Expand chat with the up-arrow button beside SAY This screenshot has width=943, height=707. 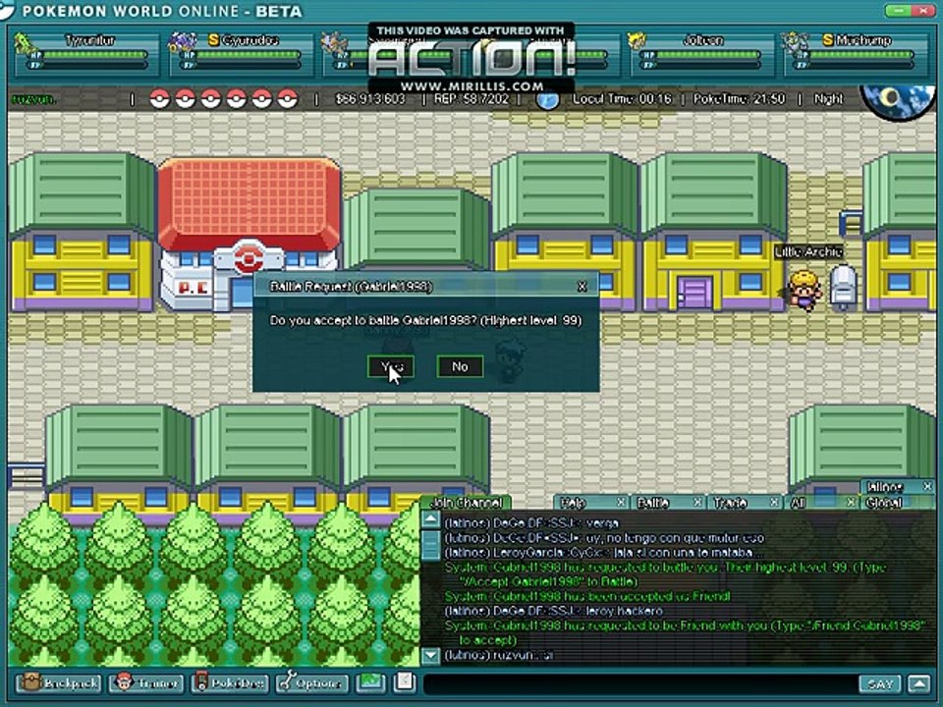pos(919,683)
